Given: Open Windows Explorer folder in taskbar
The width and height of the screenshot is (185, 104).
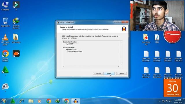Looking at the screenshot, I should tap(31, 101).
